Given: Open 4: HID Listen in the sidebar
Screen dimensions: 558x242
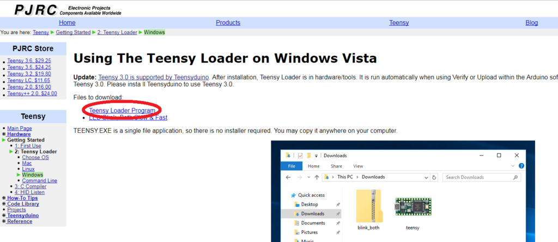Looking at the screenshot, I should point(29,193).
